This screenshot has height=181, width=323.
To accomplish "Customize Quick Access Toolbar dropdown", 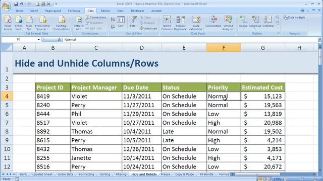I will tap(56, 4).
